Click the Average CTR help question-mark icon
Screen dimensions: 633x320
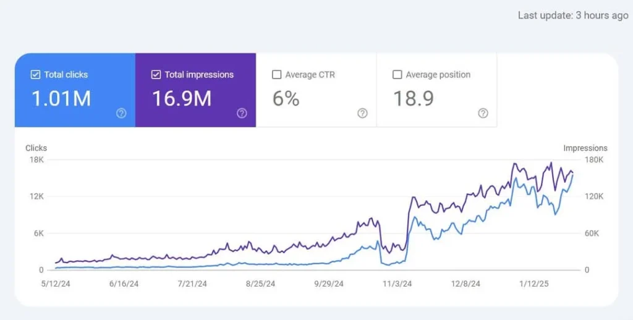(x=362, y=113)
